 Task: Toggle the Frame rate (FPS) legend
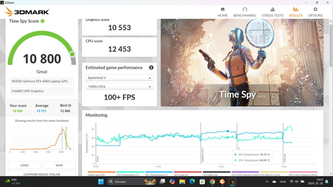tap(102, 174)
